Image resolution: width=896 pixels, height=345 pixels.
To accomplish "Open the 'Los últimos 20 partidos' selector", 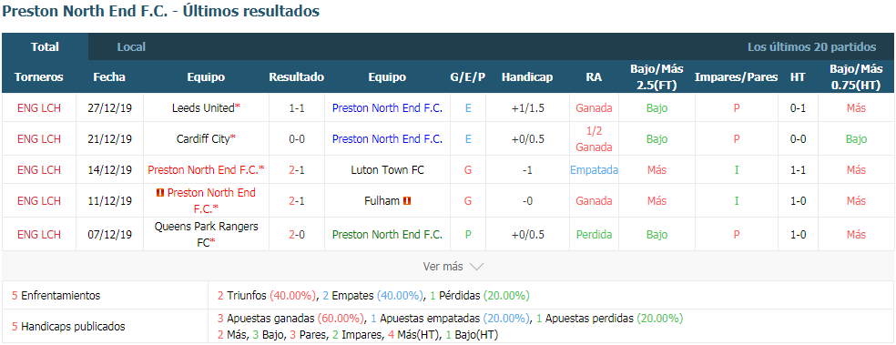I will click(x=811, y=46).
